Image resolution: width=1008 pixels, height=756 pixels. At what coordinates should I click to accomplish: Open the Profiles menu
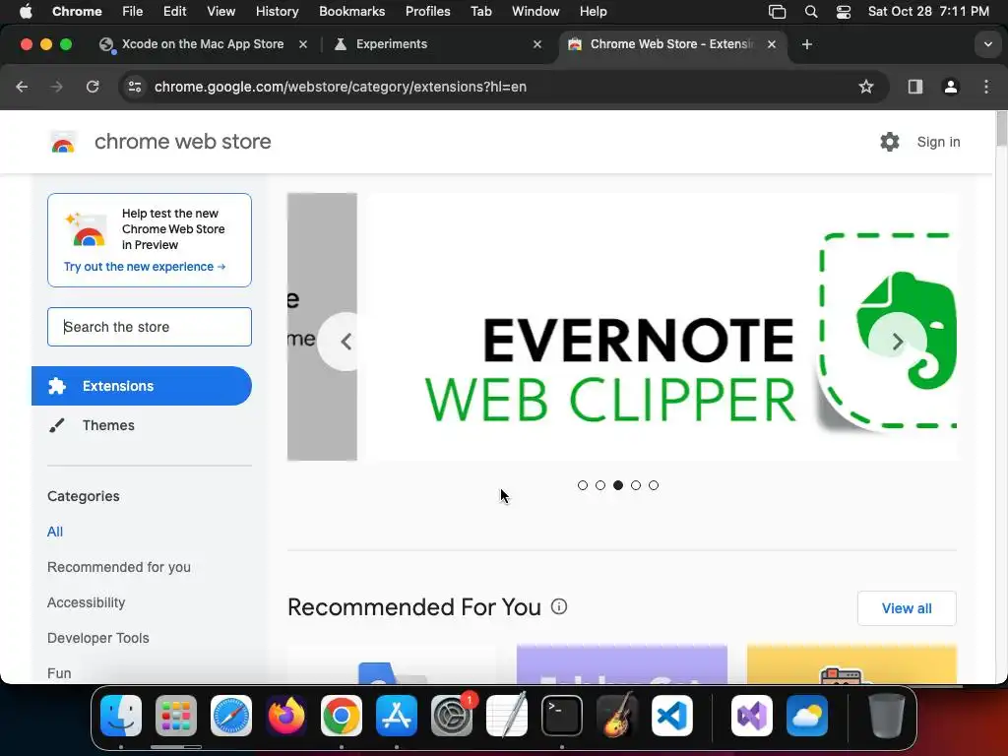[x=428, y=12]
